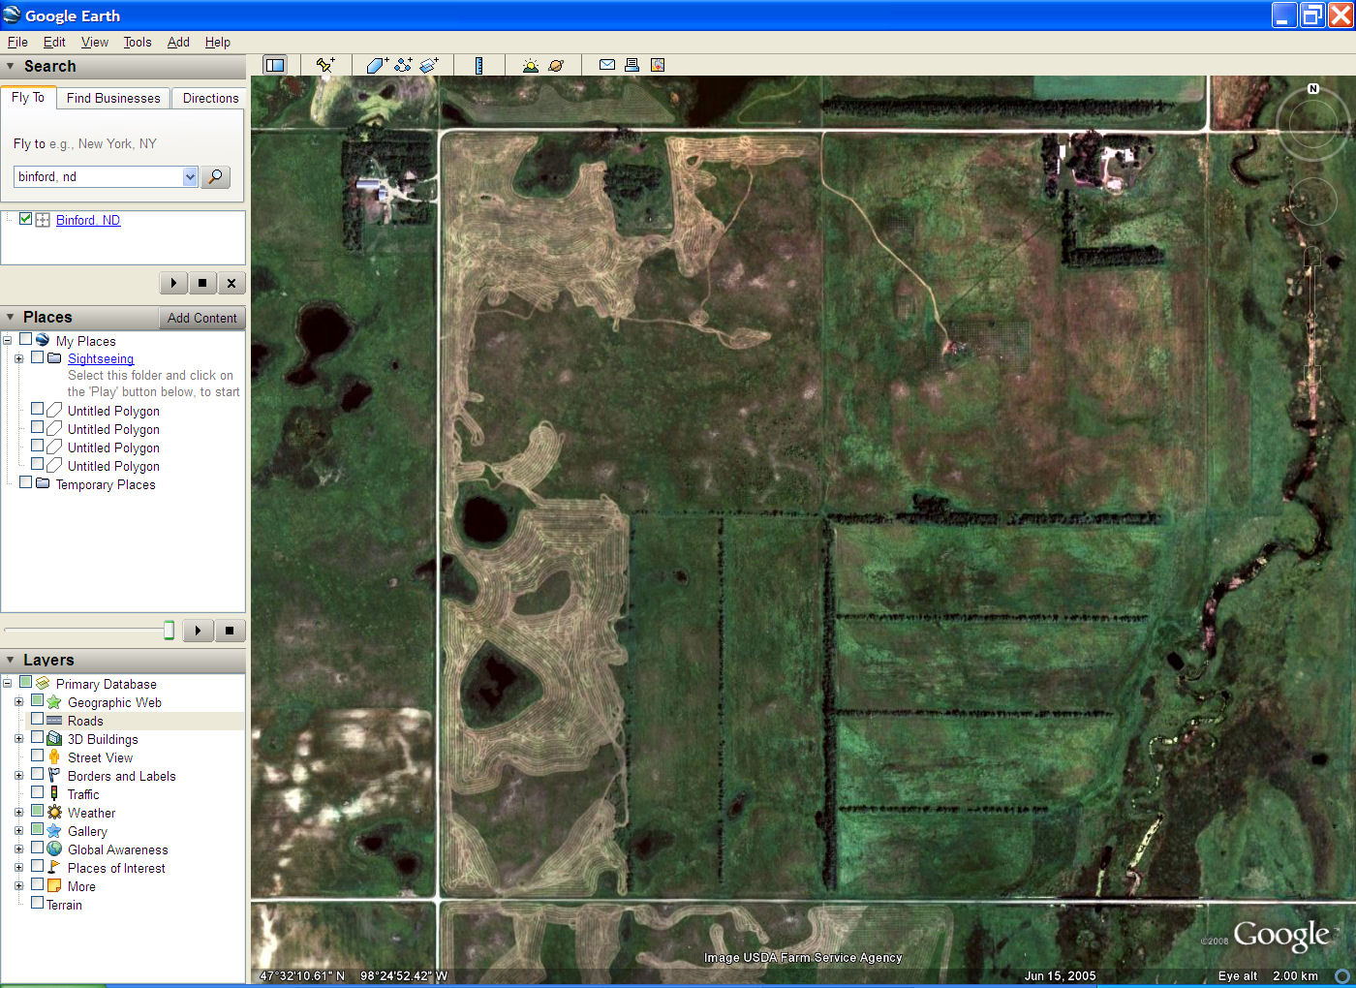This screenshot has height=988, width=1356.
Task: Open the View menu
Action: click(x=95, y=42)
